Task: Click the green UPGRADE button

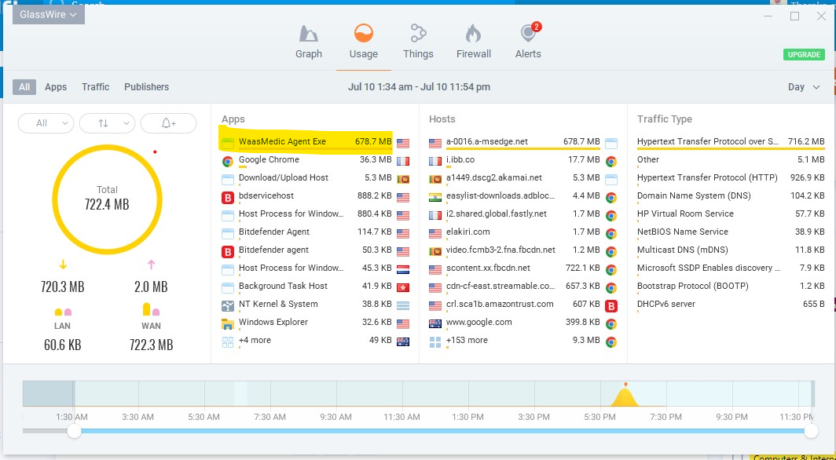Action: pos(804,54)
